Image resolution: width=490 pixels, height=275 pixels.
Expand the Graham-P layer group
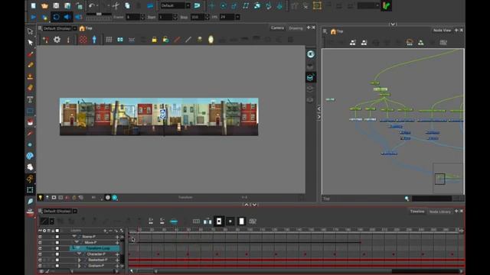pos(80,266)
